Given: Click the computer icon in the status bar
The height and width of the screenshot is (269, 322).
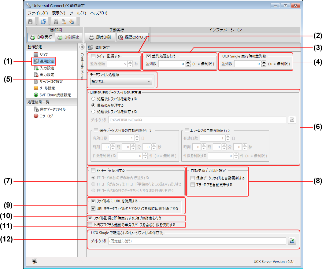Looking at the screenshot, I should pos(34,261).
